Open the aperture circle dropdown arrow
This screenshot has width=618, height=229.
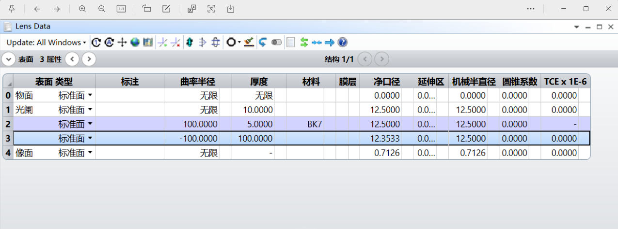(239, 43)
